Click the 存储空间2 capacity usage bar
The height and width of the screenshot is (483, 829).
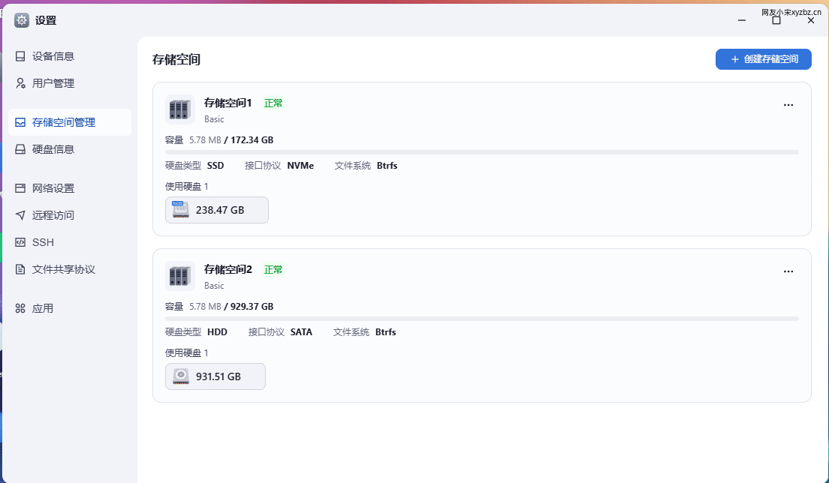coord(481,319)
